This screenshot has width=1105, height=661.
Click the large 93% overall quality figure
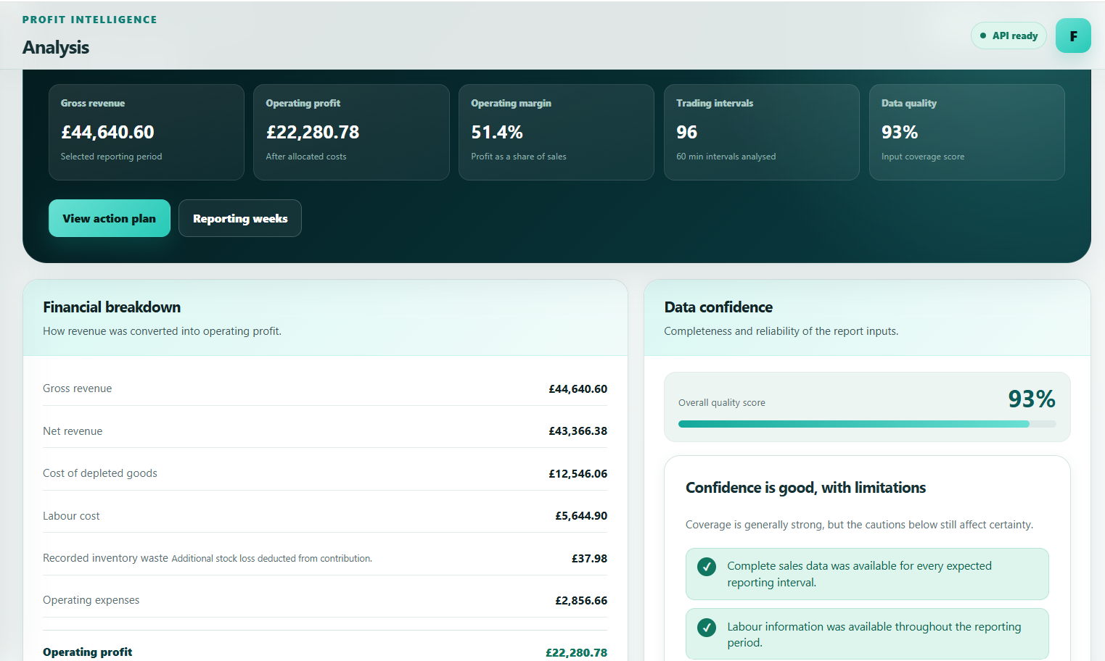coord(1032,399)
